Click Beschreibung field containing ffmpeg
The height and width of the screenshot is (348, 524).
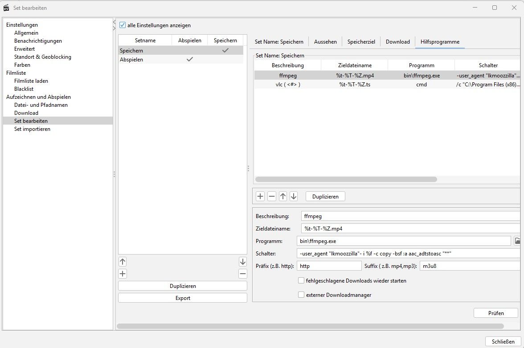(x=410, y=216)
